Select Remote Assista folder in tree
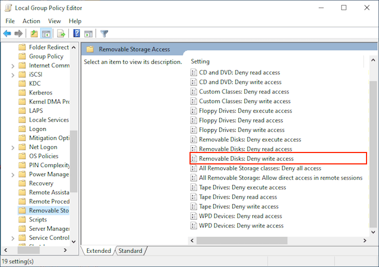Screen dimensions: 379x267 click(49, 192)
